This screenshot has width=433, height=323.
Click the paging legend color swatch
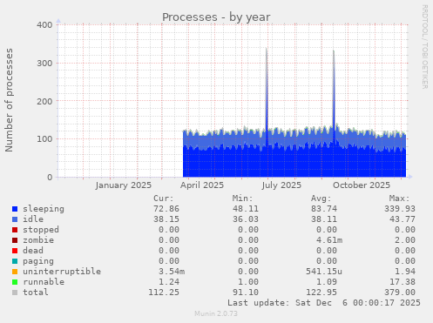pos(15,261)
